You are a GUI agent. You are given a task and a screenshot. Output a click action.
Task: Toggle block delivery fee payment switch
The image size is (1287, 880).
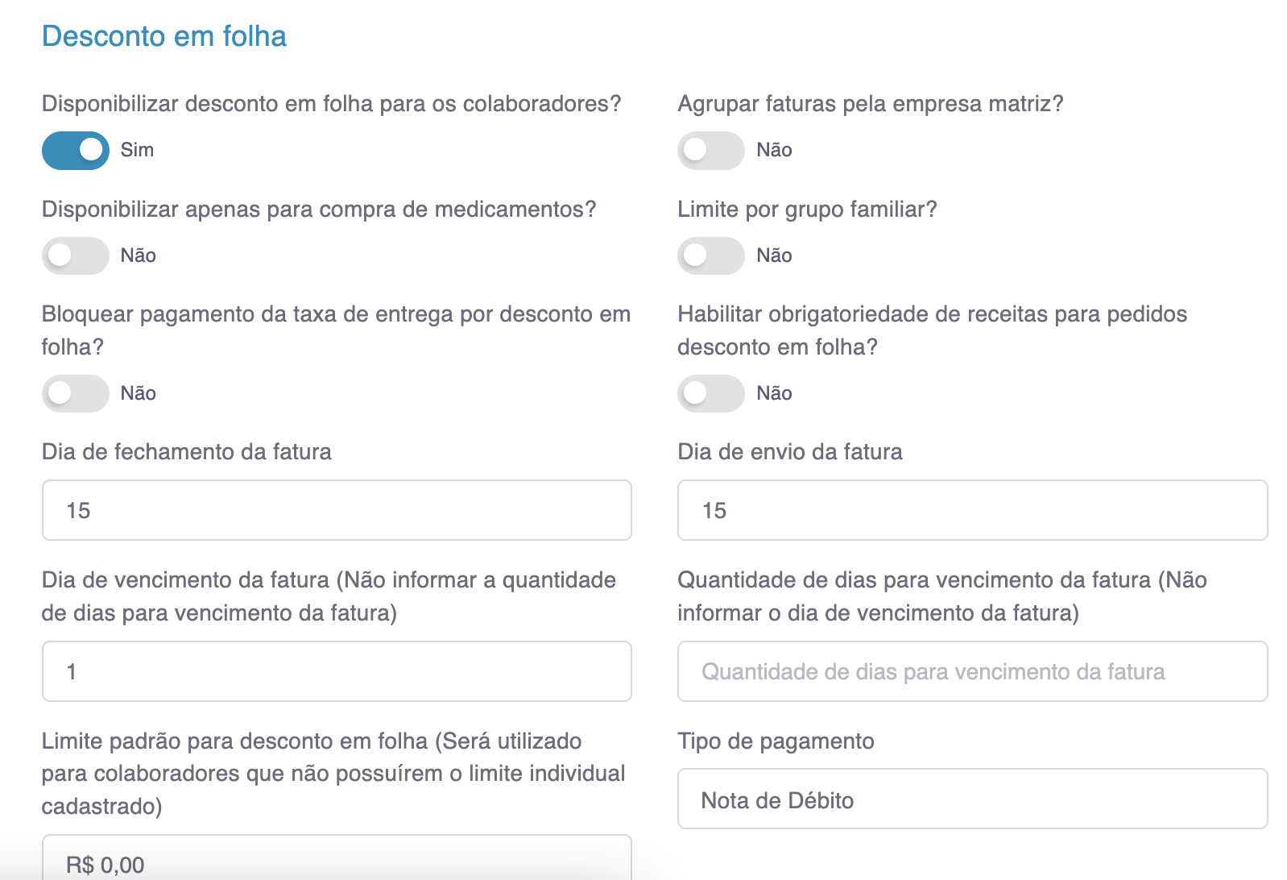[x=76, y=394]
